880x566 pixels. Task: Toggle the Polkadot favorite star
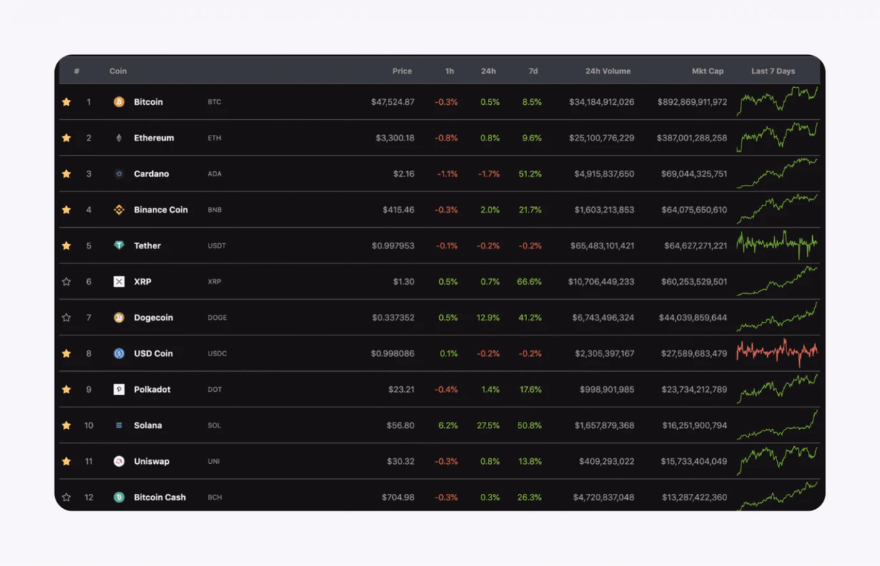(66, 389)
